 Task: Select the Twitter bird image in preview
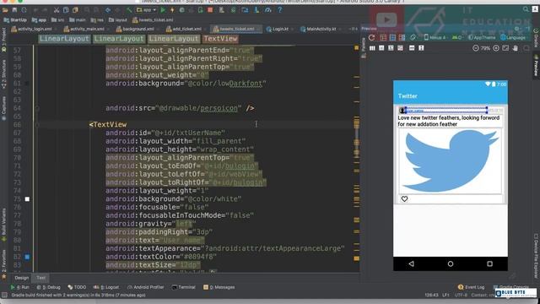[x=451, y=161]
